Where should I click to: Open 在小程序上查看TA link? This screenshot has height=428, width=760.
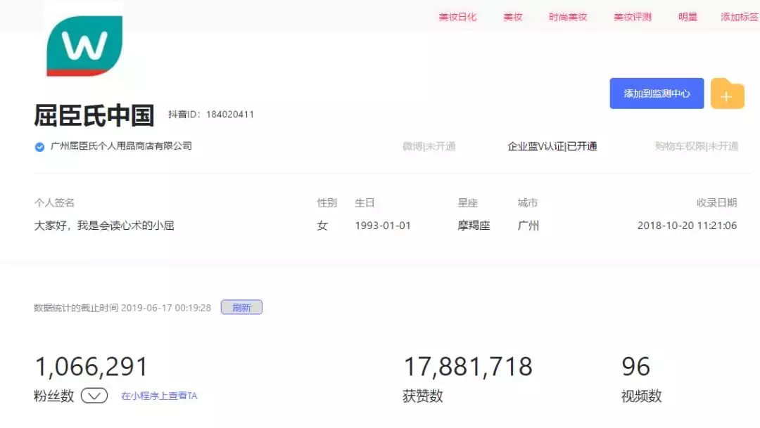pos(159,396)
